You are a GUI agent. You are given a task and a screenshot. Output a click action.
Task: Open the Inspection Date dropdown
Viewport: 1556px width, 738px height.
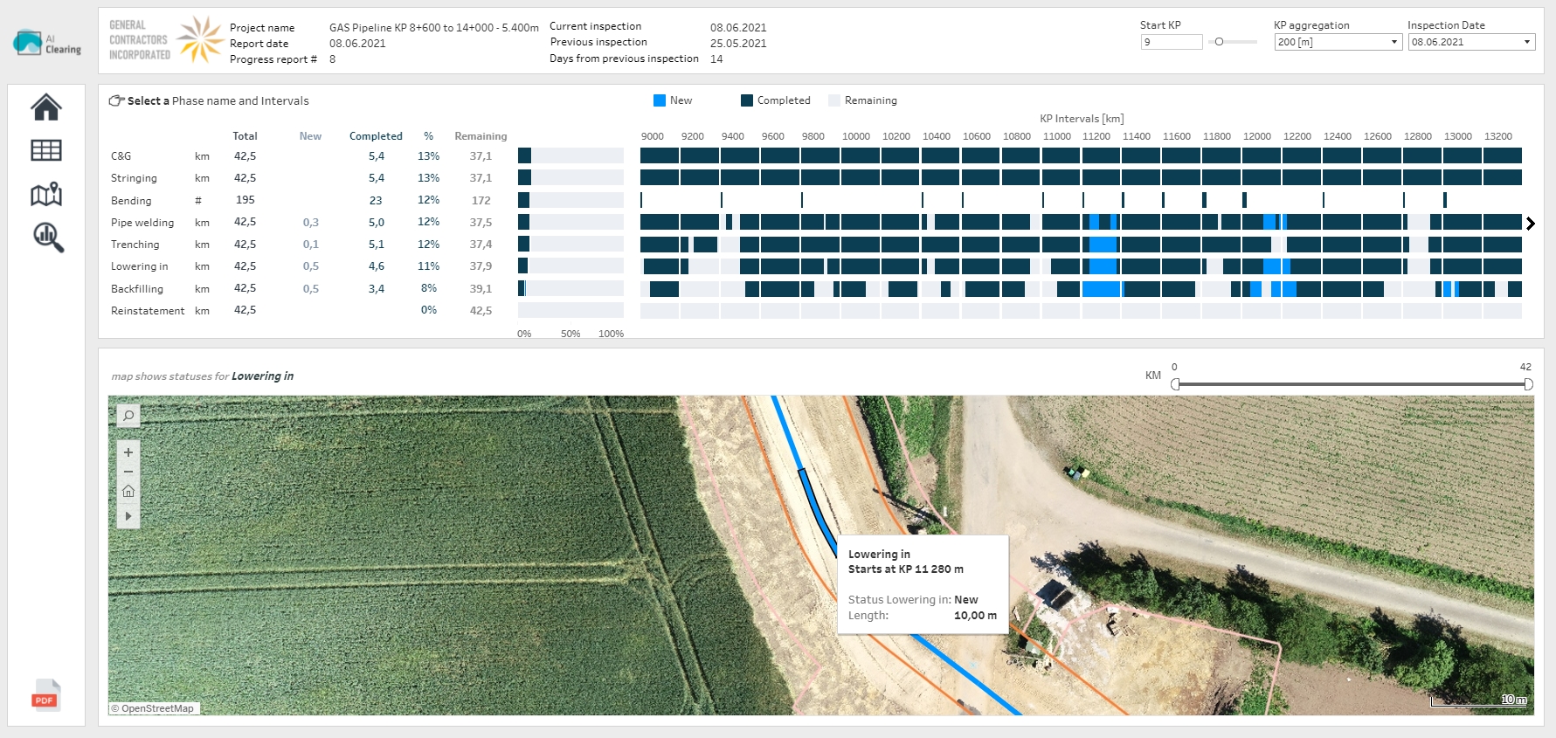click(x=1471, y=42)
